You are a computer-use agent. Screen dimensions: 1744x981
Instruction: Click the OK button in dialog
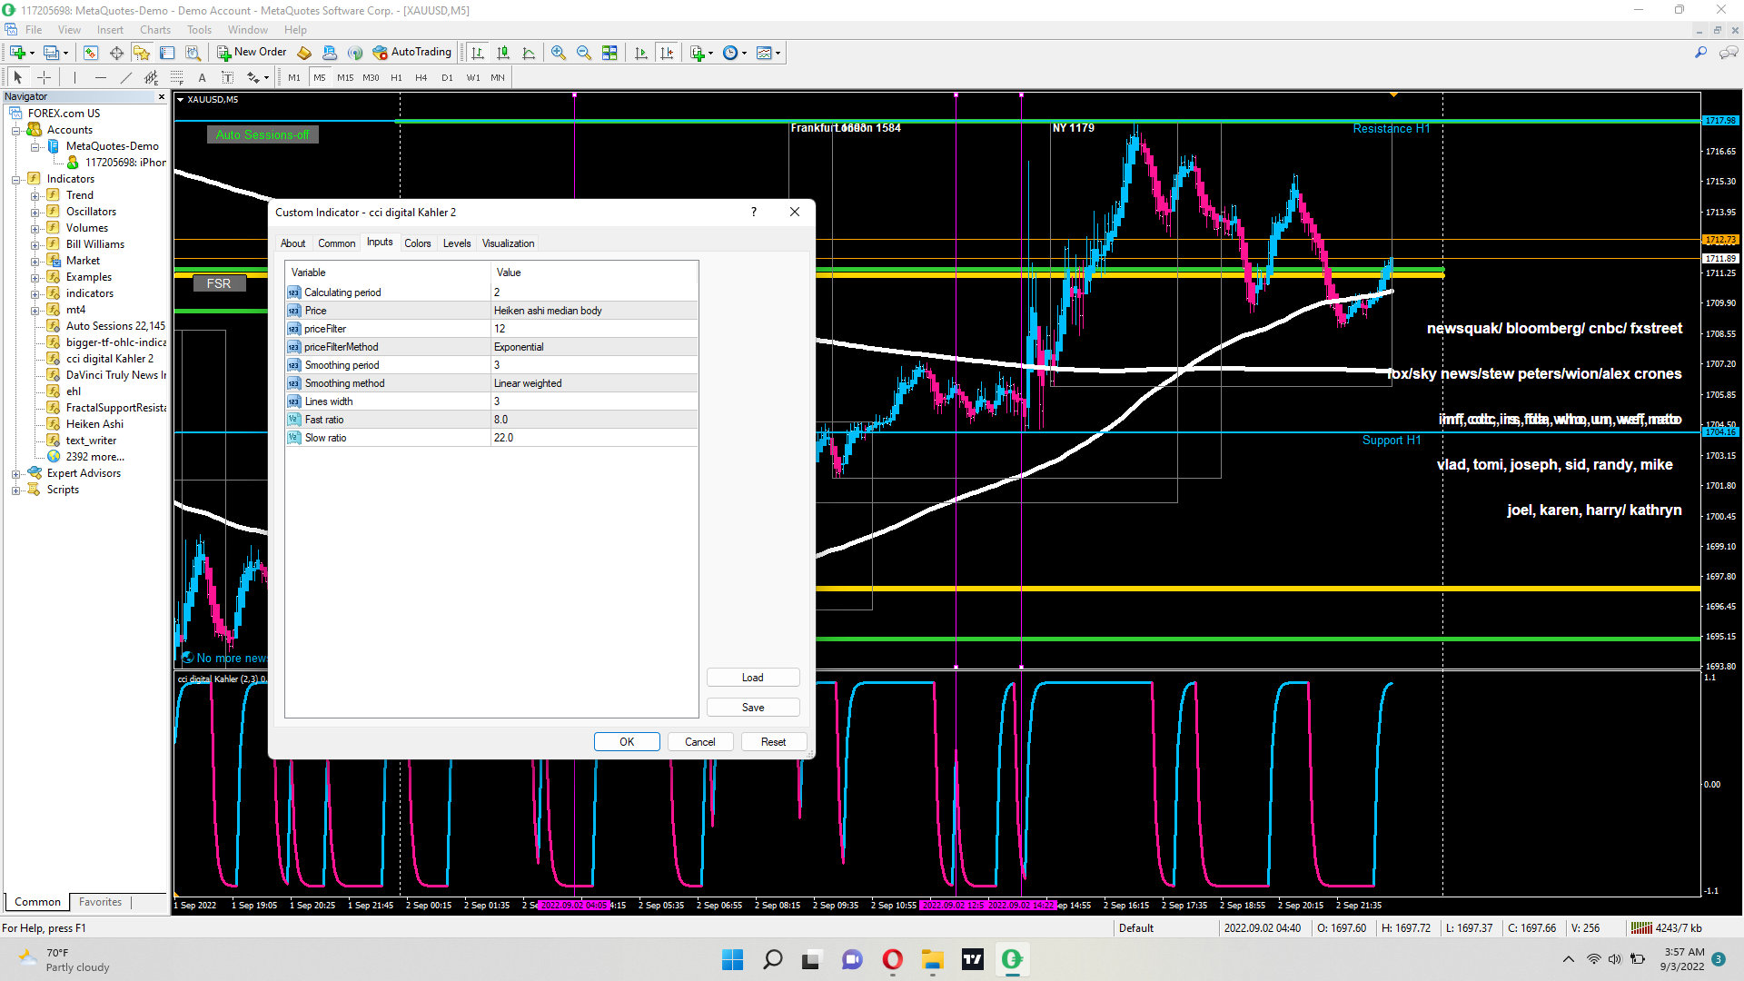click(x=627, y=742)
